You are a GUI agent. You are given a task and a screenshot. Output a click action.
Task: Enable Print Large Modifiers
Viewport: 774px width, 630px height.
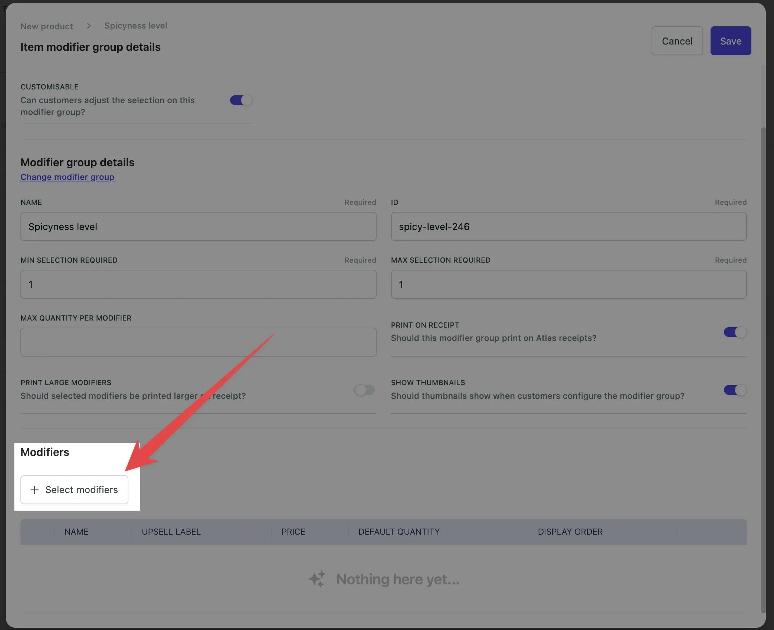pyautogui.click(x=364, y=390)
